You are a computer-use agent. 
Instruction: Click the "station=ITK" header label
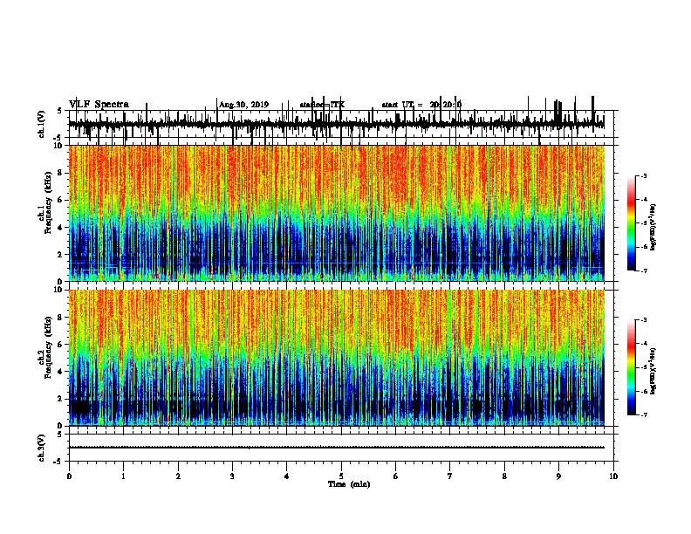pos(322,105)
